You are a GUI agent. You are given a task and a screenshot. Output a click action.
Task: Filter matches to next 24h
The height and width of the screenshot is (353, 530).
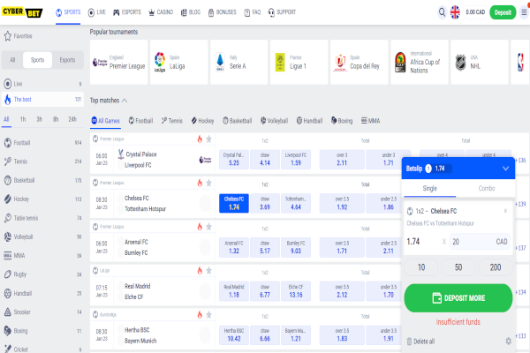click(x=72, y=119)
